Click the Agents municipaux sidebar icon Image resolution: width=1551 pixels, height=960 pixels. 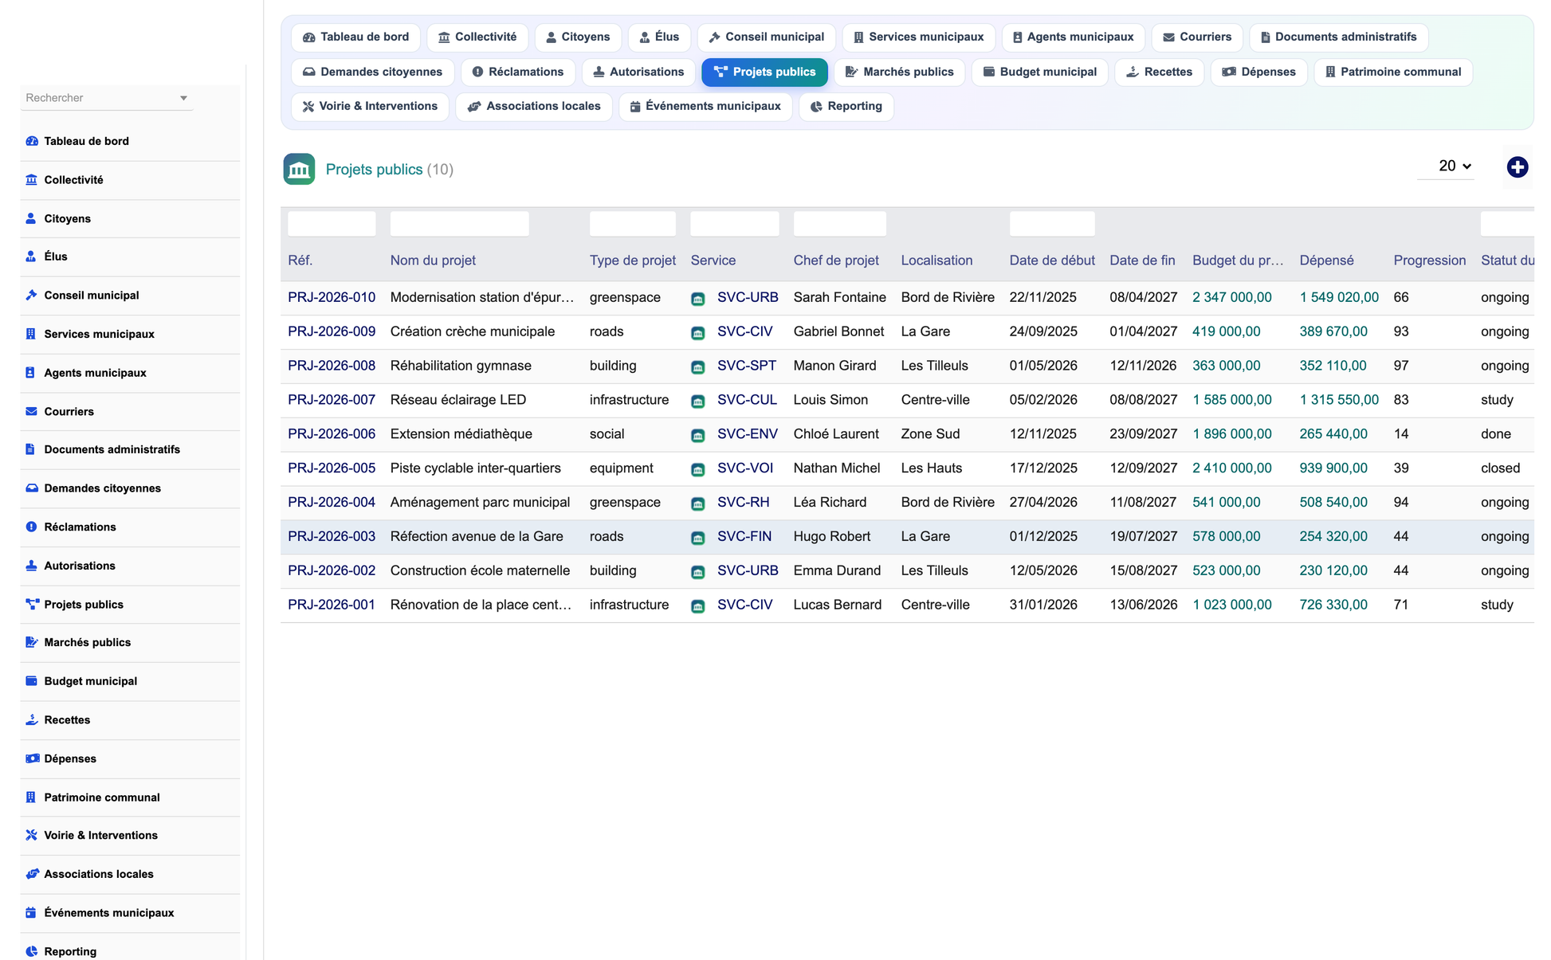31,373
